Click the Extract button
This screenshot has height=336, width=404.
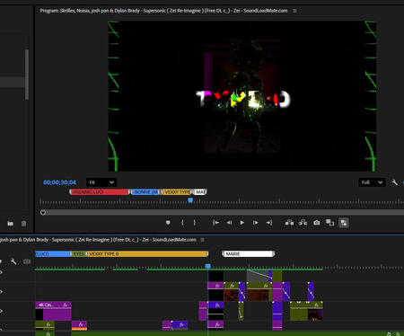click(303, 223)
